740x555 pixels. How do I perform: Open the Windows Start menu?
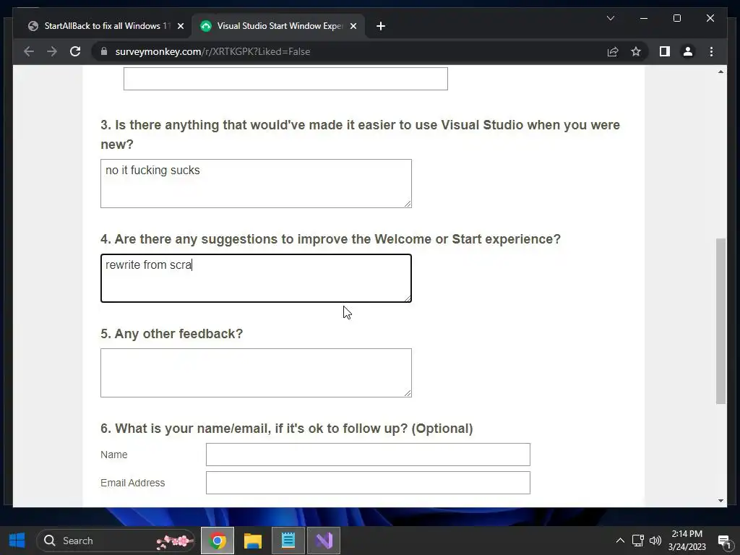pyautogui.click(x=17, y=541)
